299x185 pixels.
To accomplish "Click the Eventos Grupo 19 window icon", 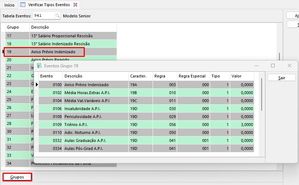I will pos(39,66).
